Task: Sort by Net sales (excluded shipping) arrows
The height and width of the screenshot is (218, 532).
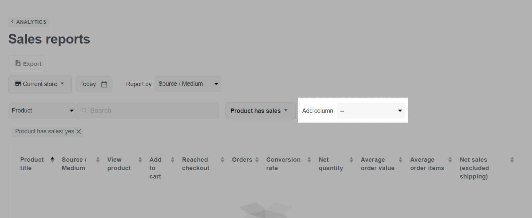Action: (x=512, y=160)
